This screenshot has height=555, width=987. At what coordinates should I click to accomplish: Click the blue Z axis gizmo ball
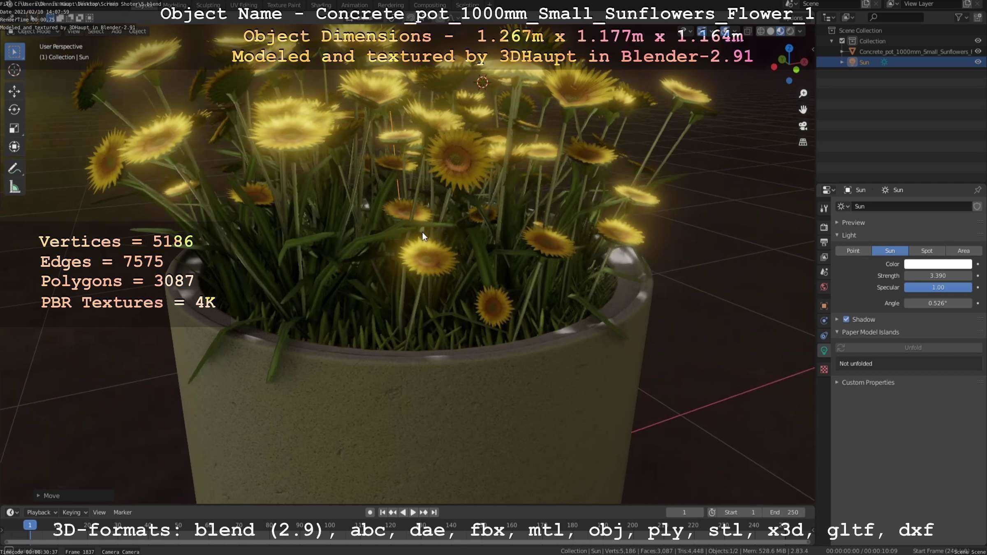[789, 49]
